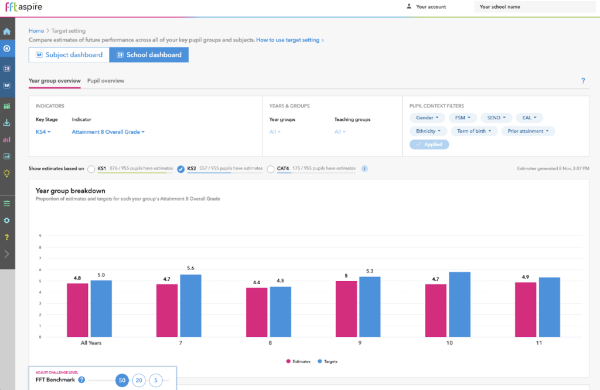600x390 pixels.
Task: Expand the Attainment 8 Overall Grade dropdown
Action: [108, 132]
